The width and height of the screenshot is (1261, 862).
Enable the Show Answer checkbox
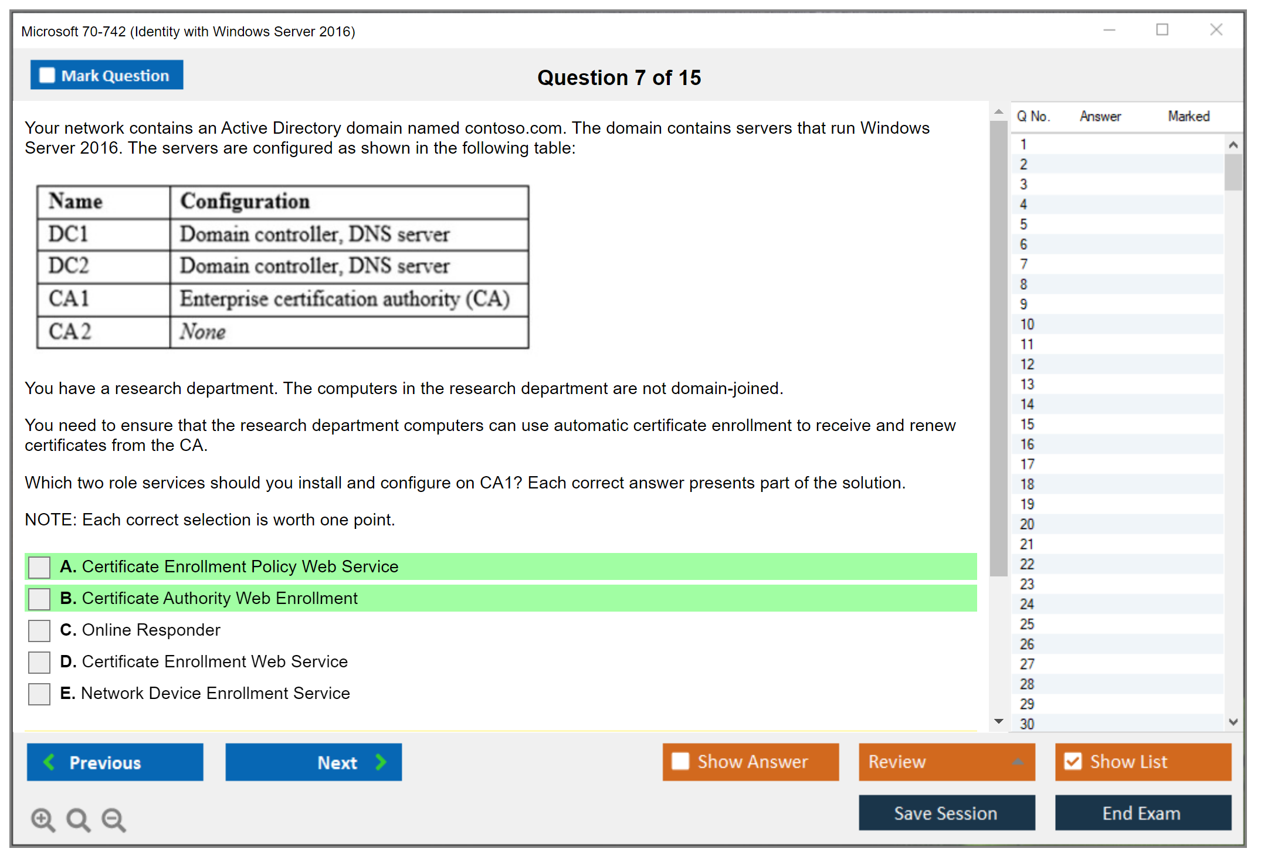[680, 761]
